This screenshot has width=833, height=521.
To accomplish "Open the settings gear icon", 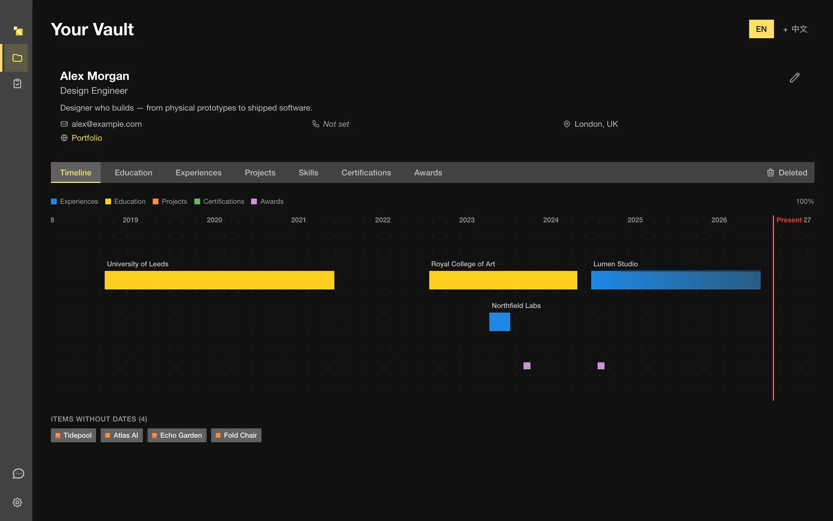I will tap(17, 502).
